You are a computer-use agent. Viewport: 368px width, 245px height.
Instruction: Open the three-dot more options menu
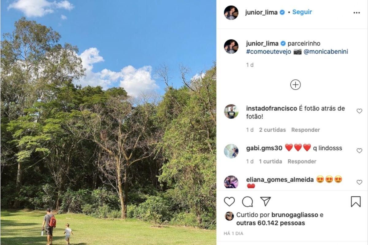[x=356, y=13]
